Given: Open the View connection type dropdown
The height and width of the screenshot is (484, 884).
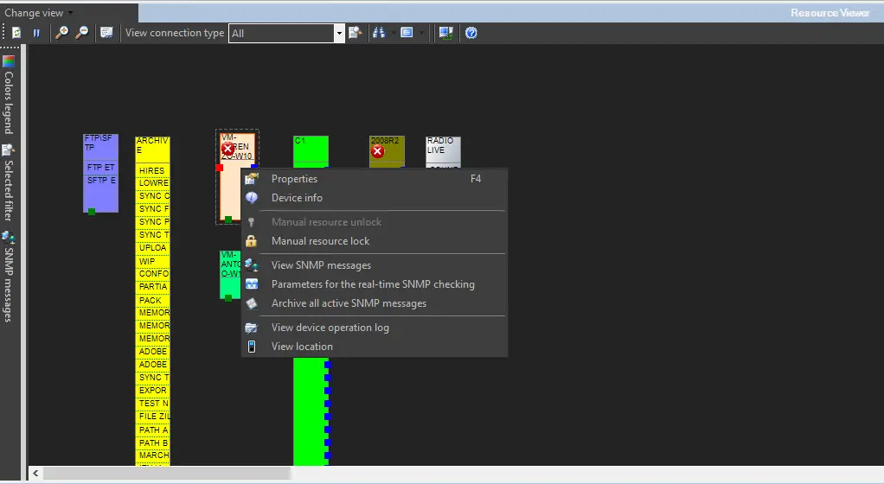Looking at the screenshot, I should pyautogui.click(x=339, y=33).
